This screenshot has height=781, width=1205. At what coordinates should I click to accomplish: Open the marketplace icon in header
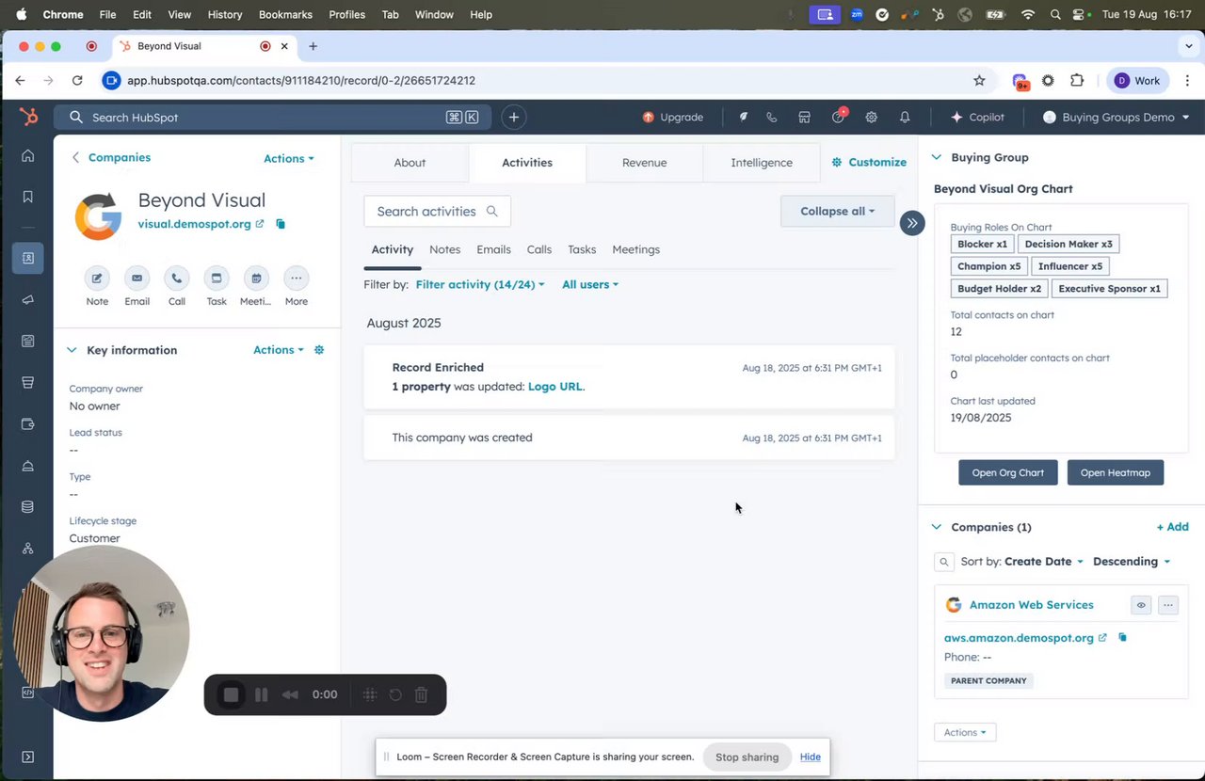[804, 118]
